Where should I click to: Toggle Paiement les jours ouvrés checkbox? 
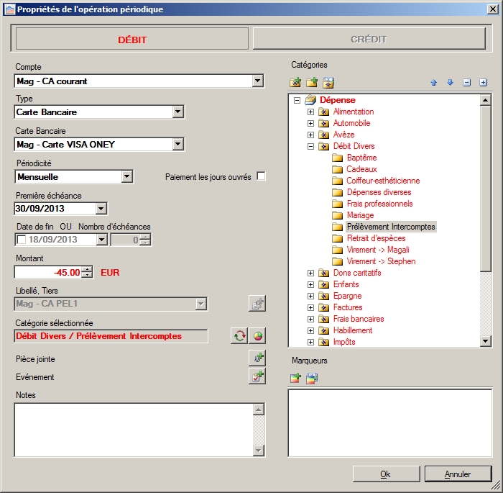point(261,176)
